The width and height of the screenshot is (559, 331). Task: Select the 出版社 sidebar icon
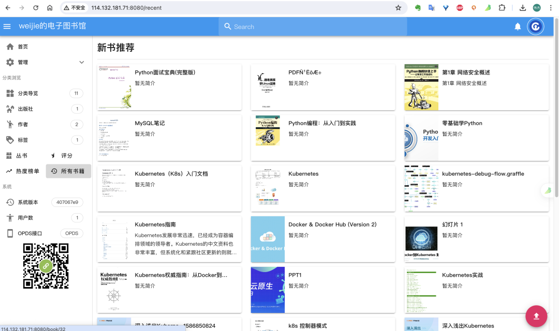tap(11, 109)
